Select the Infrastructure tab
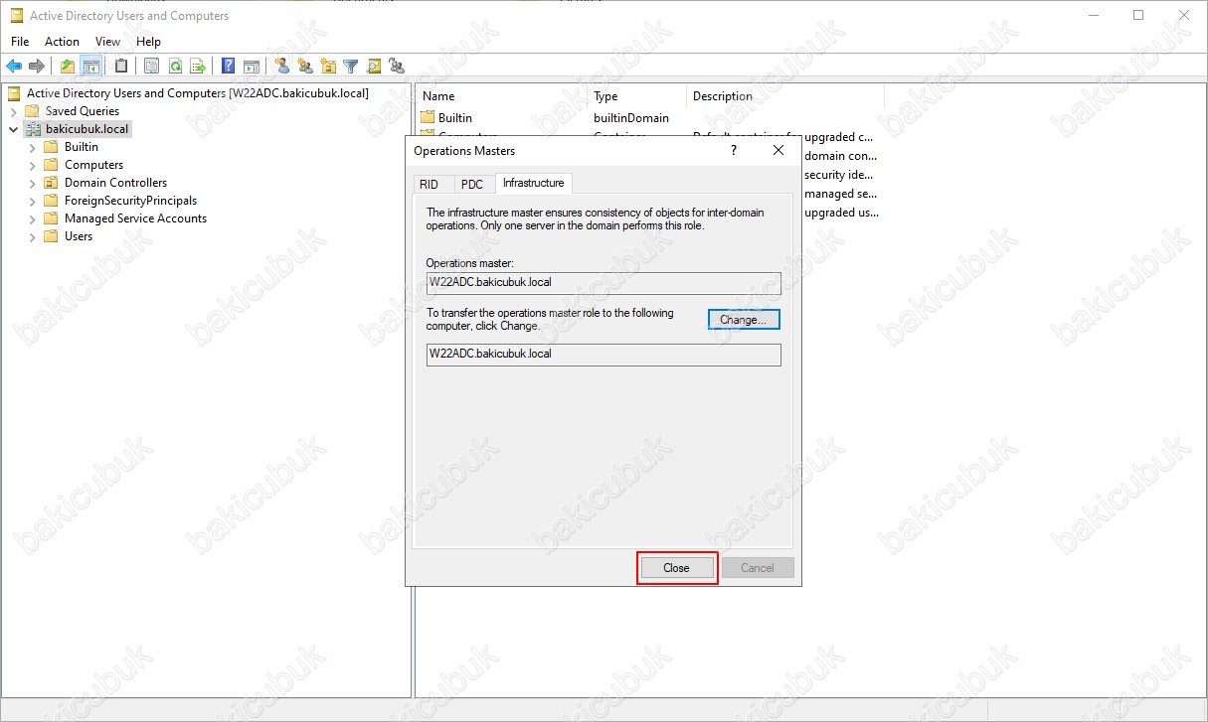The image size is (1208, 722). (x=534, y=183)
